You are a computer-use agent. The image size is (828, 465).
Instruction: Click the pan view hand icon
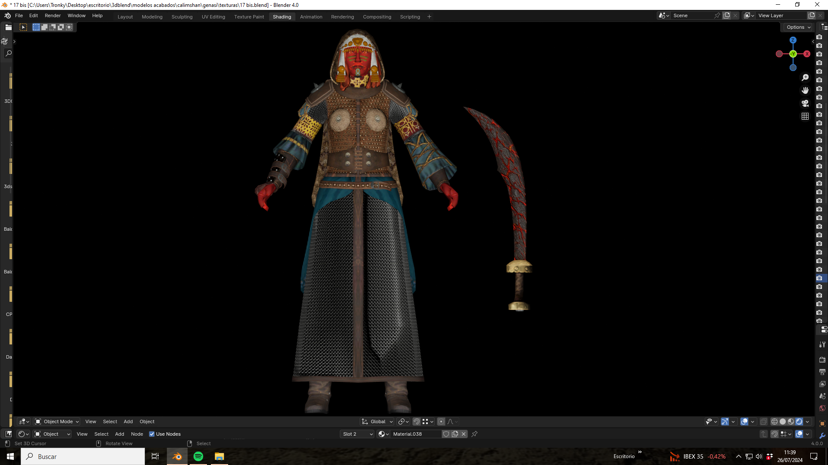[x=805, y=90]
